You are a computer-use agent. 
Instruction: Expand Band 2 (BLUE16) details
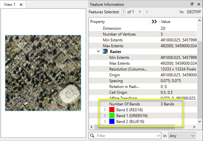(x=105, y=122)
